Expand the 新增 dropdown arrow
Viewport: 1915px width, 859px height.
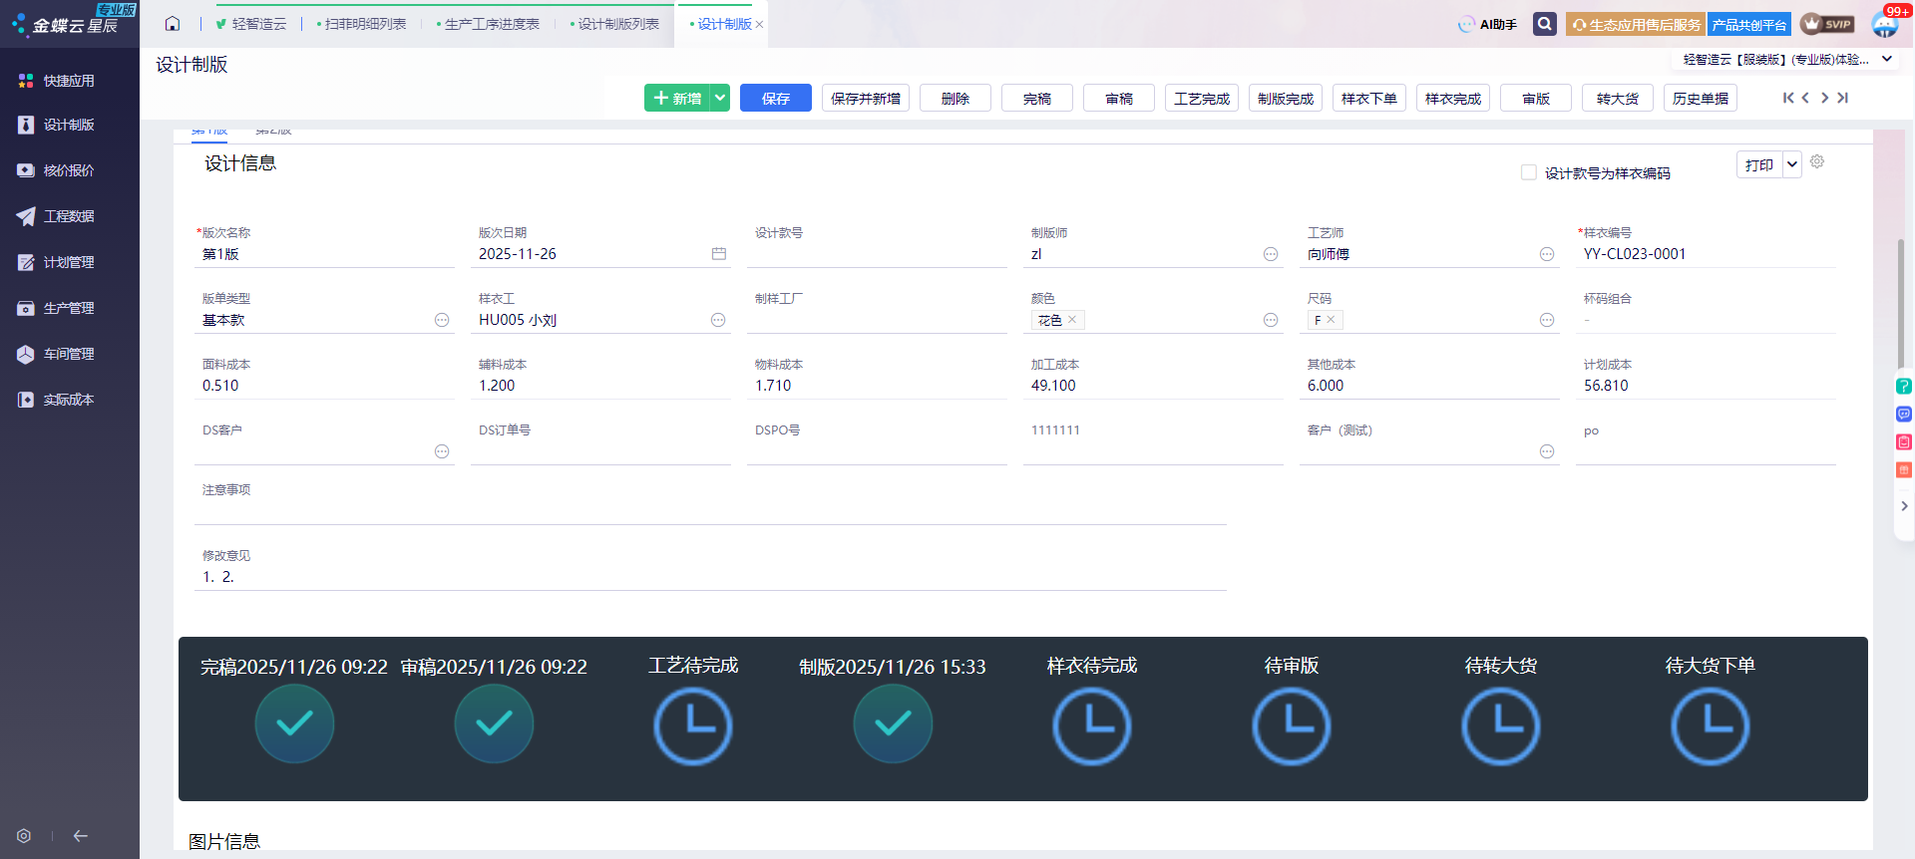pos(720,98)
